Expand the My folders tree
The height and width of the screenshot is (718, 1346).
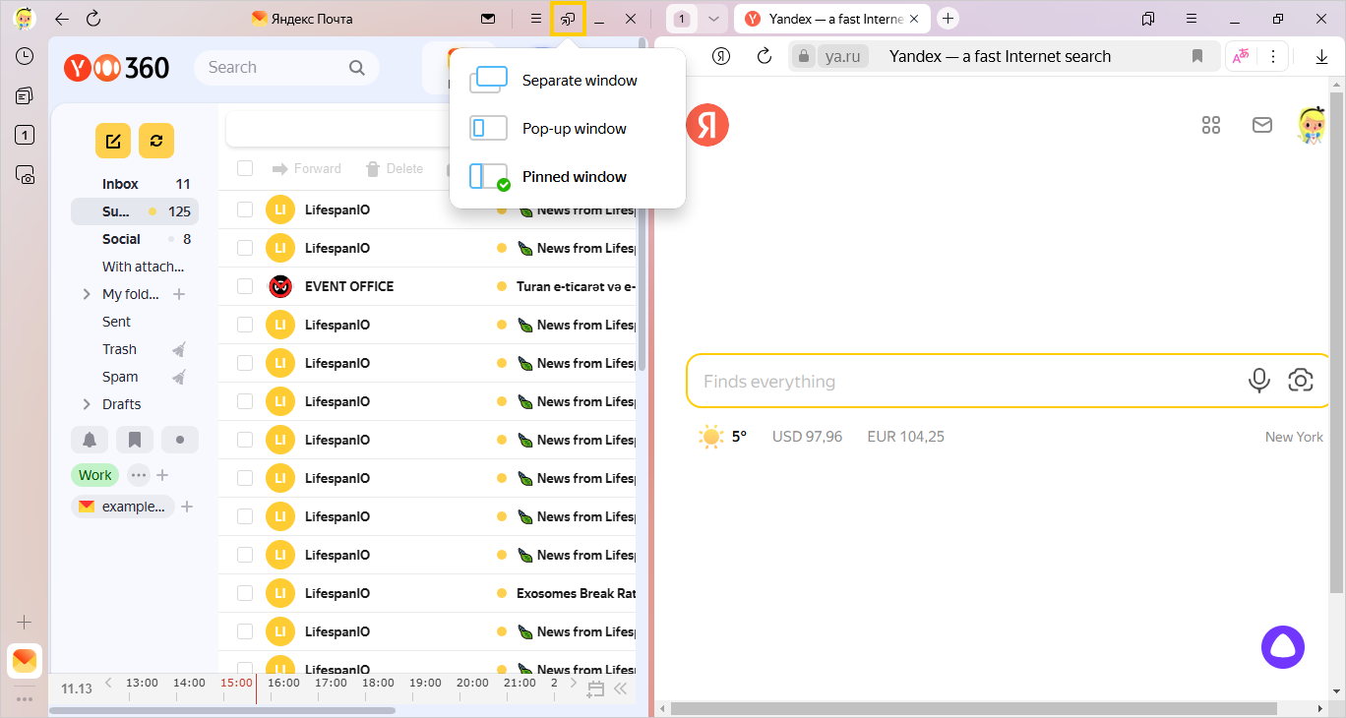tap(88, 294)
